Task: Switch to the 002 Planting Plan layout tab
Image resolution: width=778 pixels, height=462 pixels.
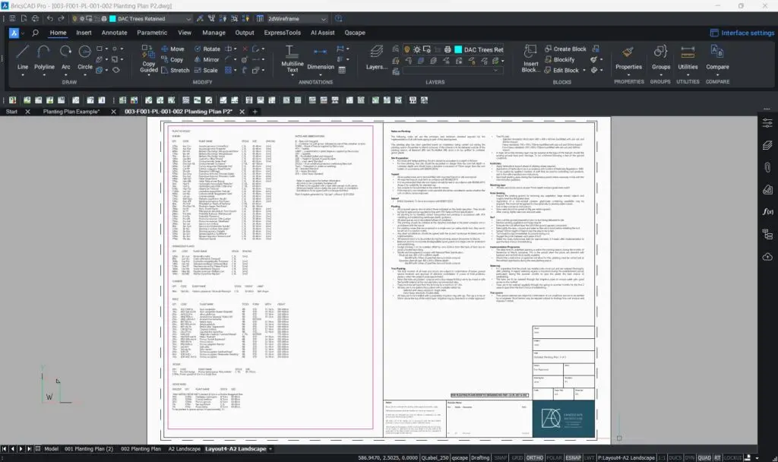Action: 141,449
